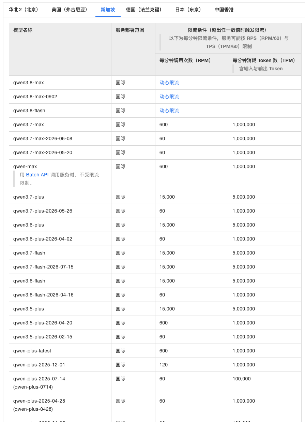The width and height of the screenshot is (305, 422).
Task: Click model name qwen-plus-2025-04-28
Action: [x=39, y=401]
